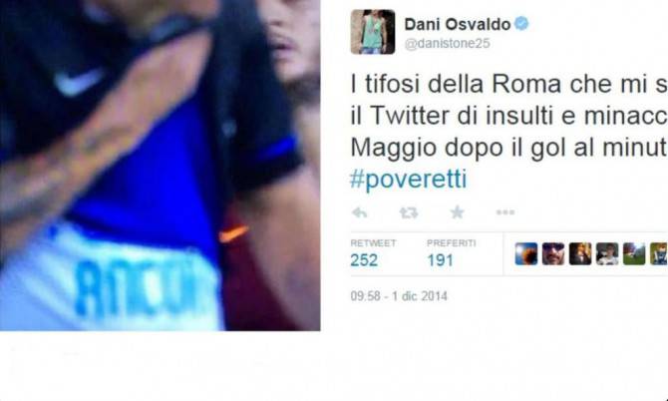668x401 pixels.
Task: Open Dani Osvaldo's profile picture
Action: [x=372, y=32]
